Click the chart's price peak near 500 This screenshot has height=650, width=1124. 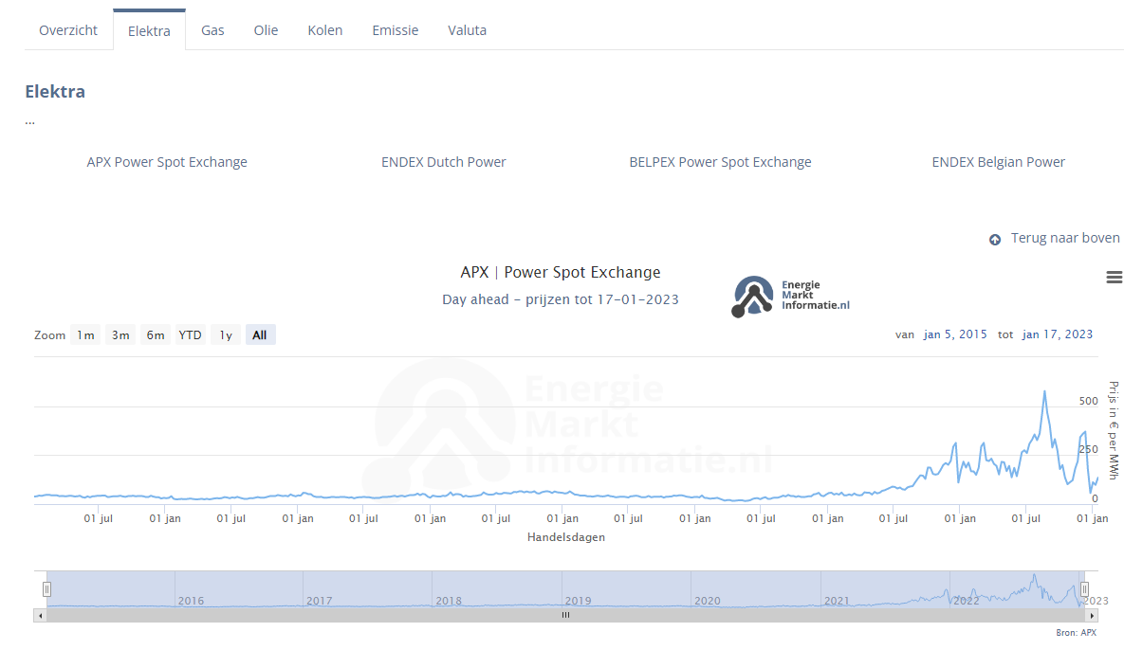click(1044, 391)
